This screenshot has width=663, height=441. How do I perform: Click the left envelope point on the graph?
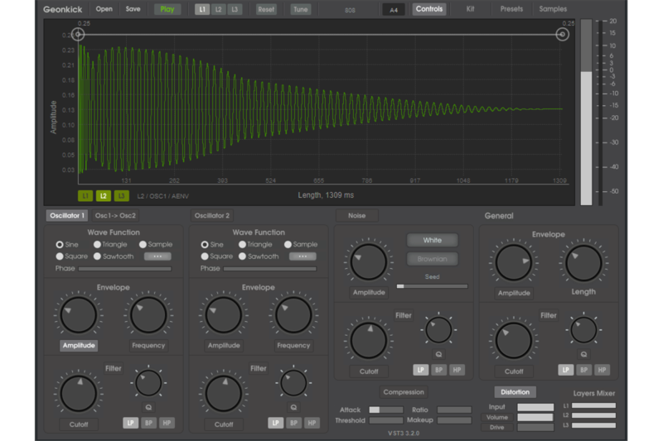[78, 35]
